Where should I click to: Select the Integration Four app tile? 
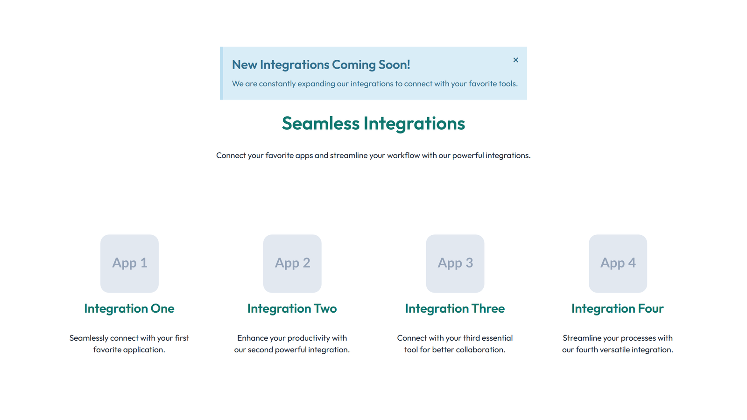click(x=618, y=264)
